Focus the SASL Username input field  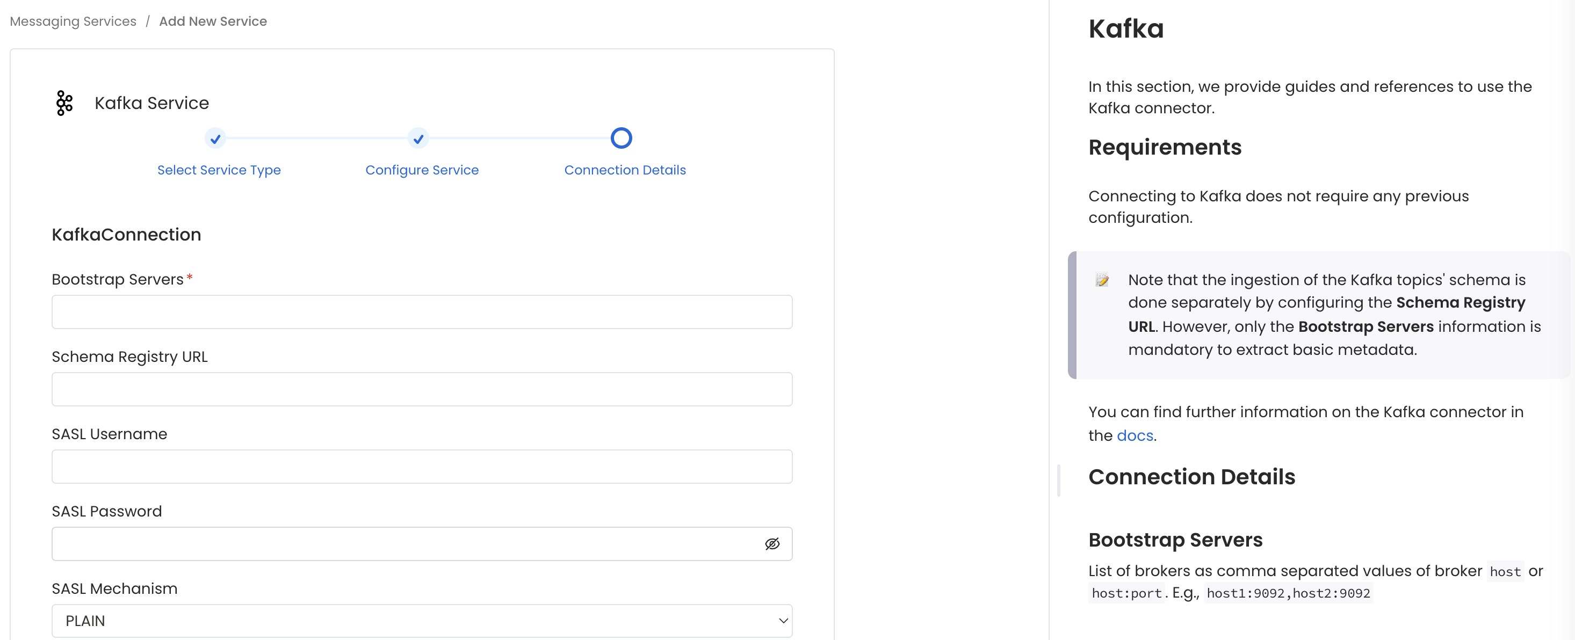point(422,467)
